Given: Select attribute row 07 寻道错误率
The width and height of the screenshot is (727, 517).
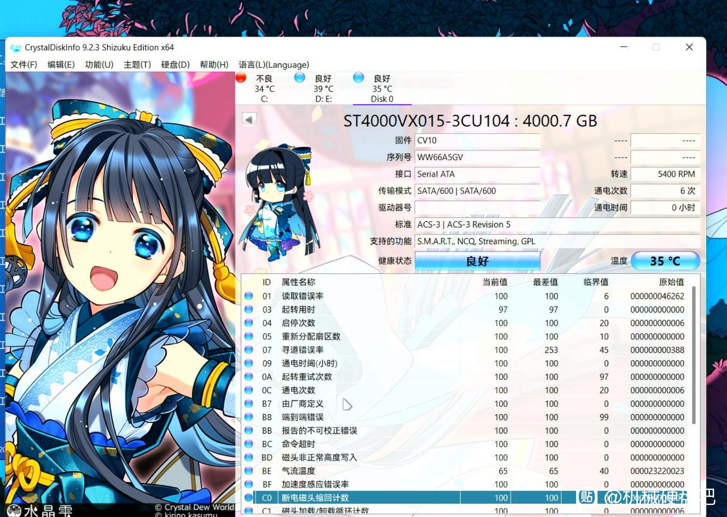Looking at the screenshot, I should point(466,350).
